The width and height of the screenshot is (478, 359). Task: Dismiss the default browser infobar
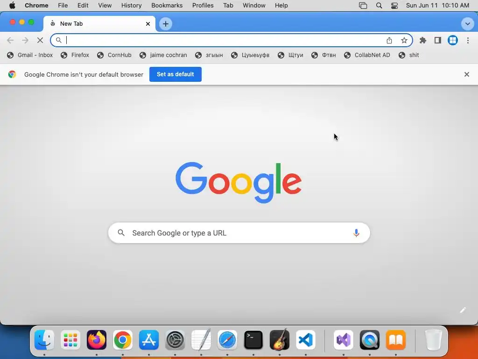click(x=466, y=74)
